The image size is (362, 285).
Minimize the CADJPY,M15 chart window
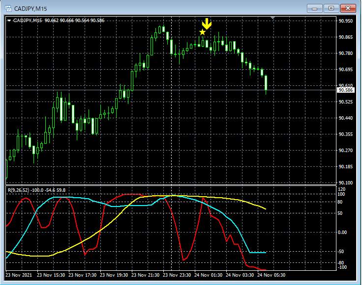click(x=314, y=8)
